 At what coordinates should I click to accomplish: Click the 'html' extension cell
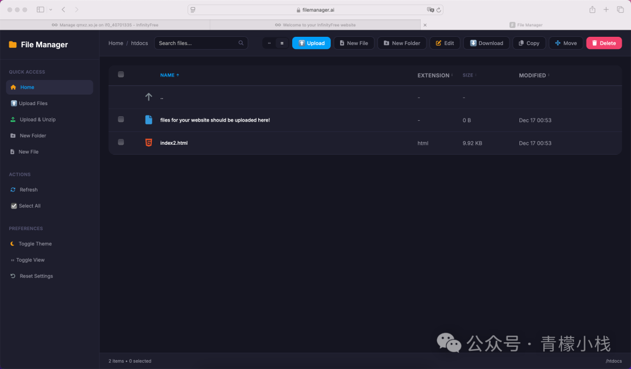click(422, 143)
